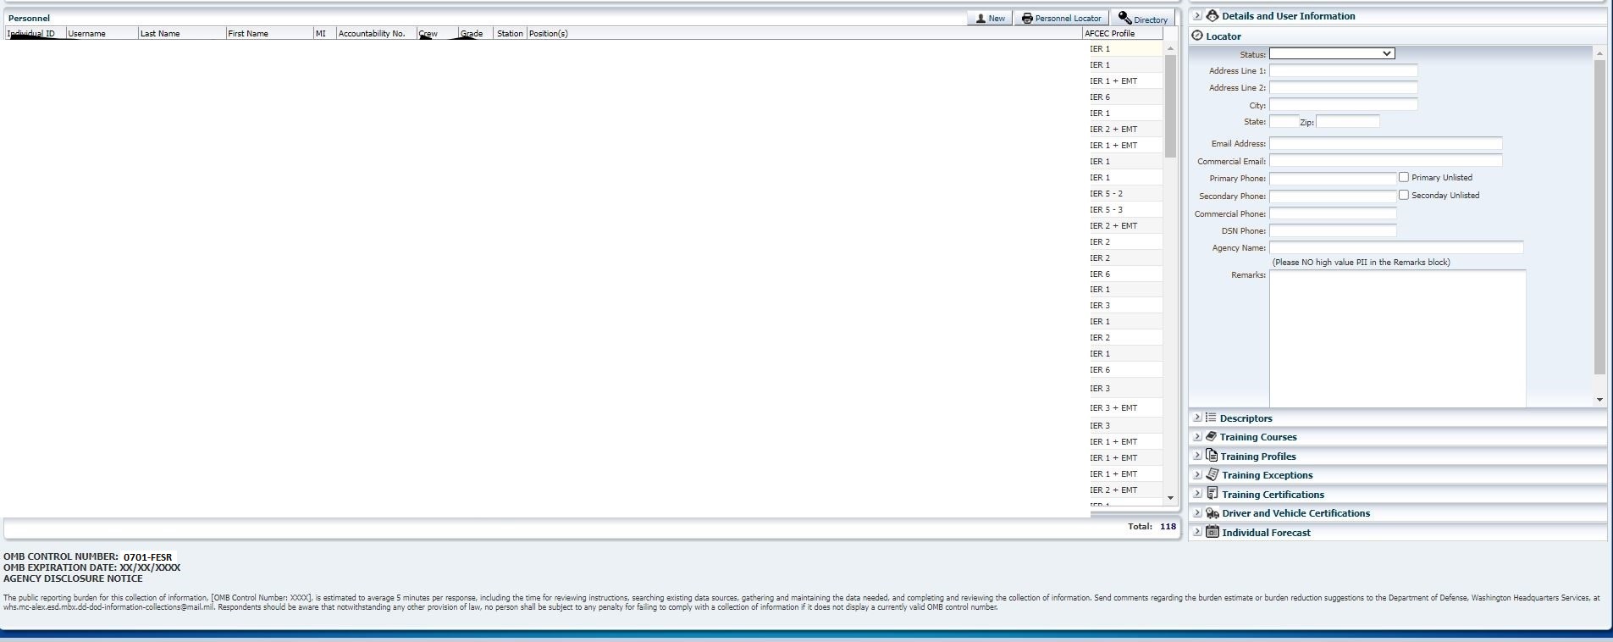Open the Personnel Locator print button

(x=1061, y=18)
